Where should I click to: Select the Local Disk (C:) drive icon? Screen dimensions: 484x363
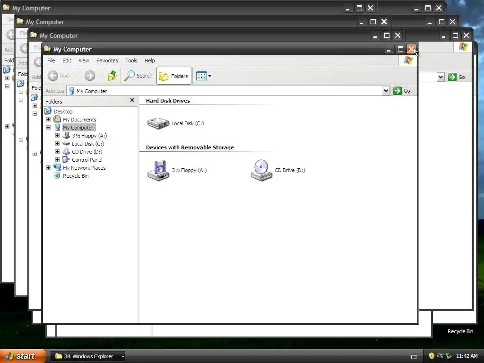(158, 123)
